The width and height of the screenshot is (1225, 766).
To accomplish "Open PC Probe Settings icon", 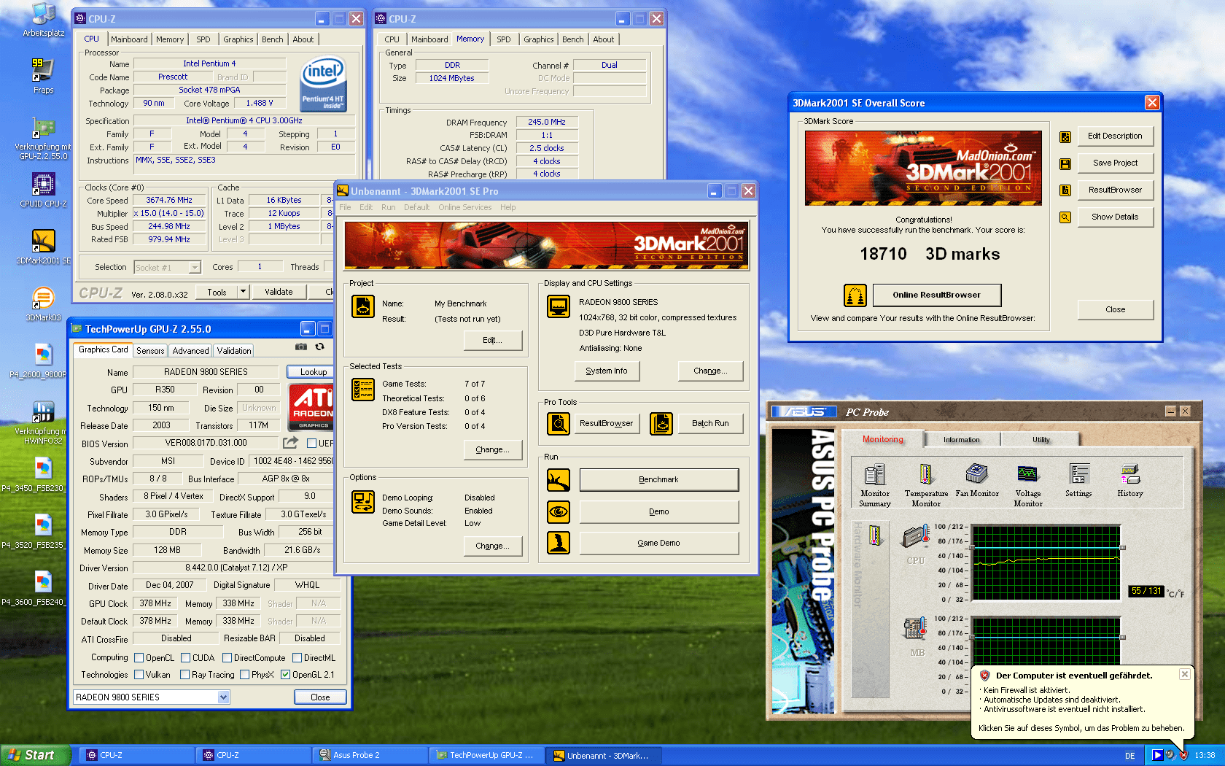I will point(1078,481).
